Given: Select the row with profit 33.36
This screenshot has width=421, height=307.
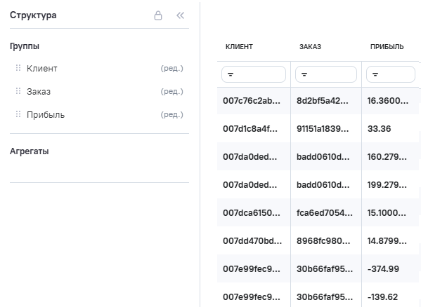Looking at the screenshot, I should [x=318, y=129].
